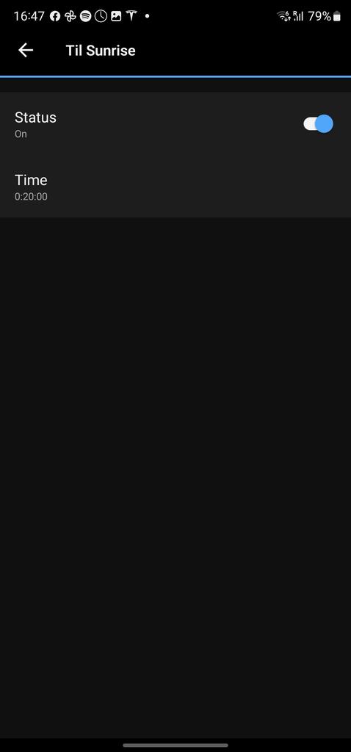The width and height of the screenshot is (351, 752).
Task: Tap the 16:47 clock in status bar
Action: click(29, 16)
